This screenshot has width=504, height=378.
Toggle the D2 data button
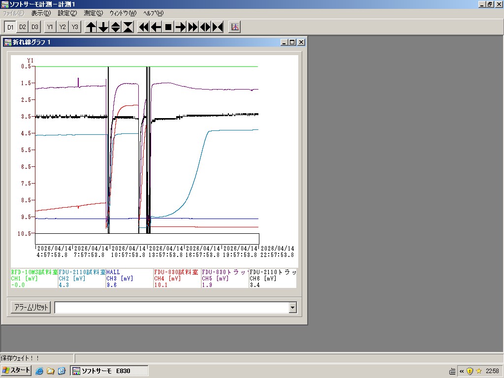23,27
